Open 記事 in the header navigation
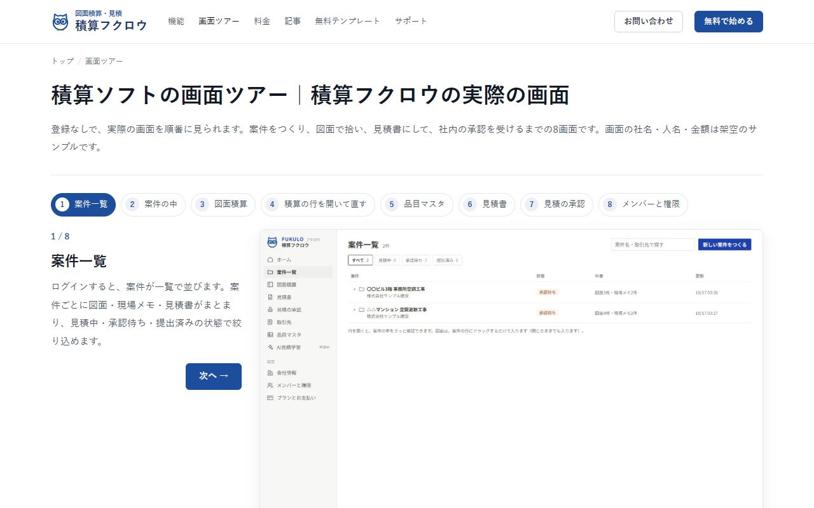The width and height of the screenshot is (814, 508). [293, 21]
